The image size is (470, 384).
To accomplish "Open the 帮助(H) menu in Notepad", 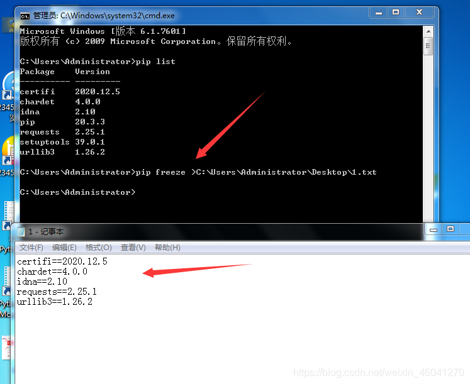I will point(167,248).
